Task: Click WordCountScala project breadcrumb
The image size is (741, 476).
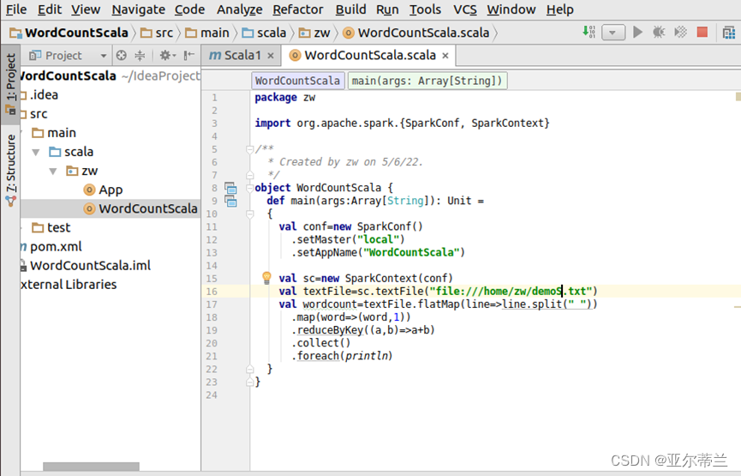Action: pos(69,33)
